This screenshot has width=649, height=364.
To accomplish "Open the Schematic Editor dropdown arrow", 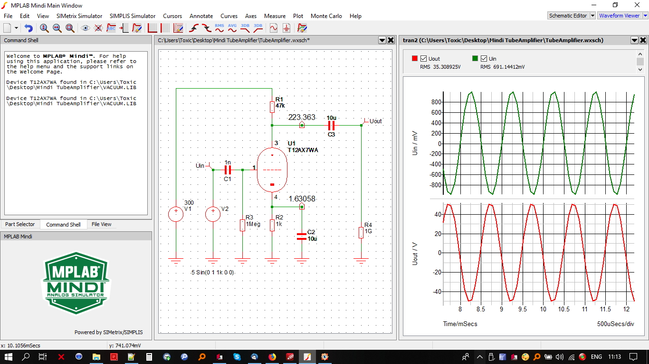I will (x=592, y=16).
